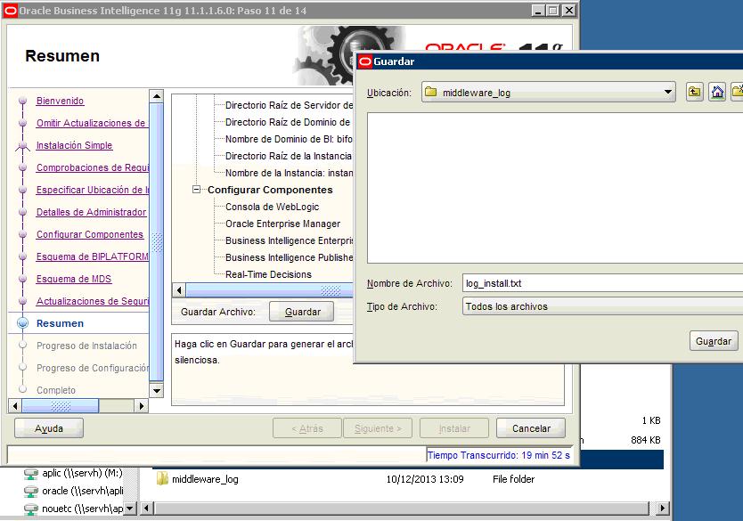Screen dimensions: 743x521
Task: Click the nouetc network drive icon
Action: point(31,509)
